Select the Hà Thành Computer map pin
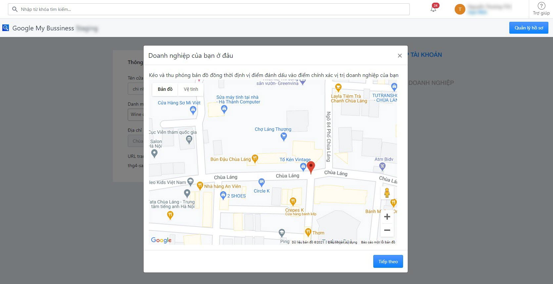Viewport: 553px width, 284px height. pyautogui.click(x=224, y=109)
